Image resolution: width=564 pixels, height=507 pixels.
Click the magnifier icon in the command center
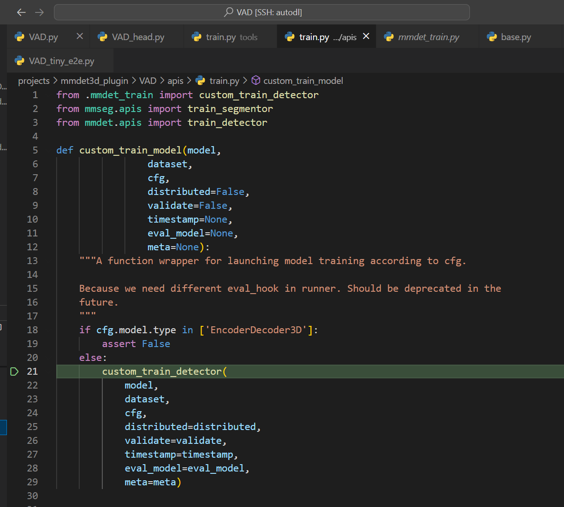pyautogui.click(x=228, y=12)
